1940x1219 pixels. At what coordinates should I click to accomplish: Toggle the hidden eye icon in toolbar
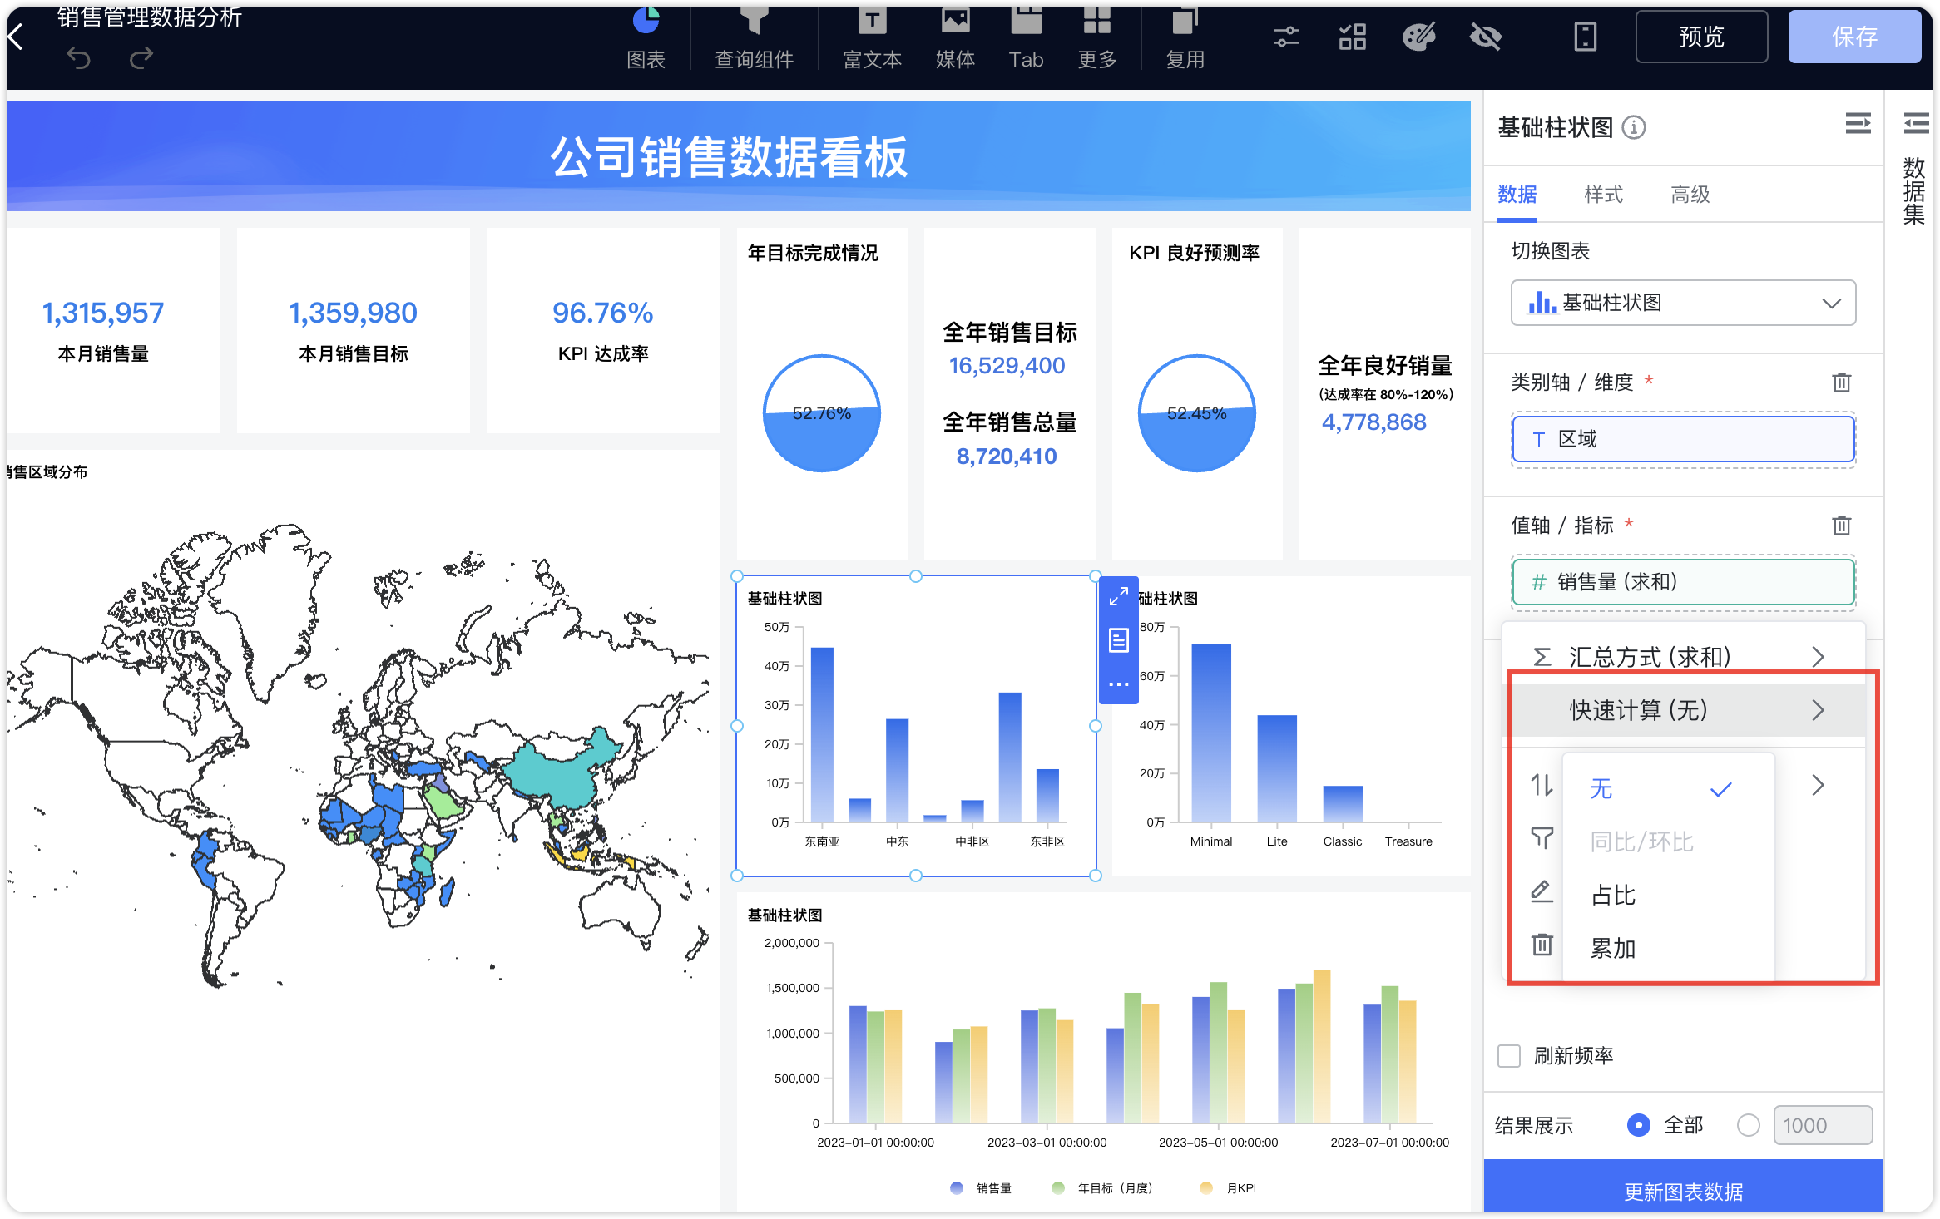(x=1486, y=37)
